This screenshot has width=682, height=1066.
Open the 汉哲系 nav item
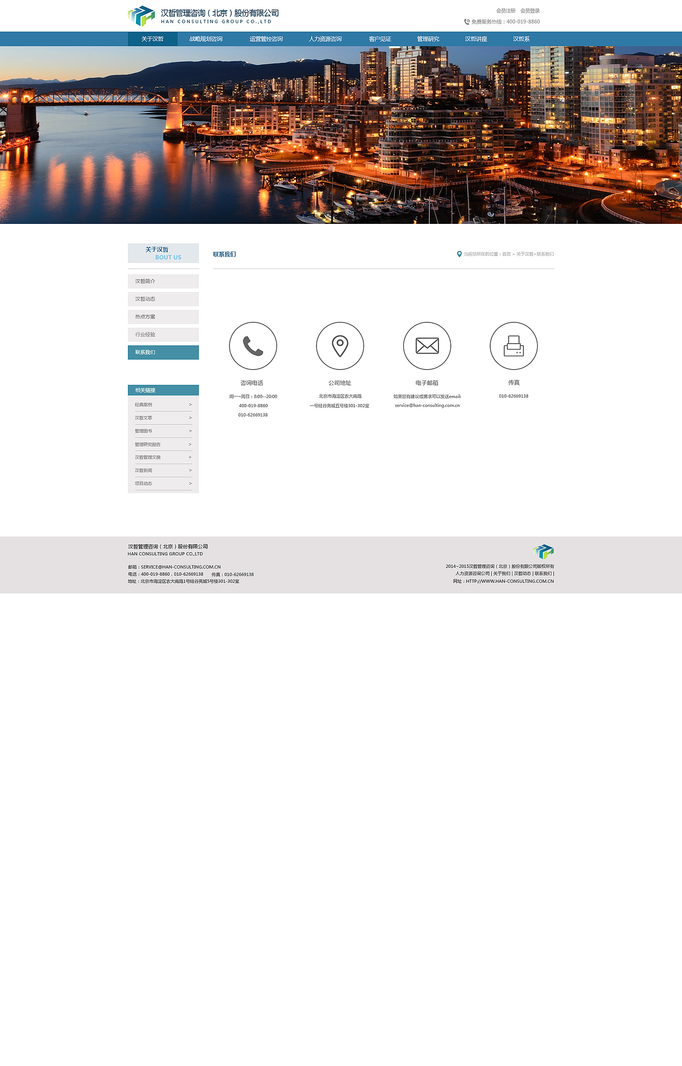pos(521,39)
